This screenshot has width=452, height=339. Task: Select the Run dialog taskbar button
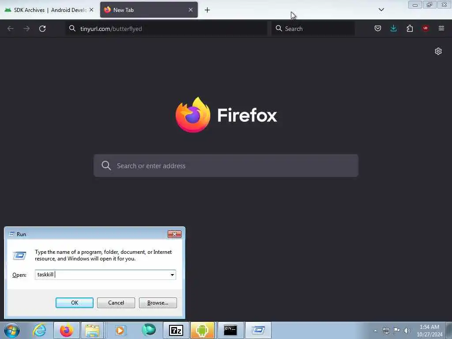tap(258, 330)
